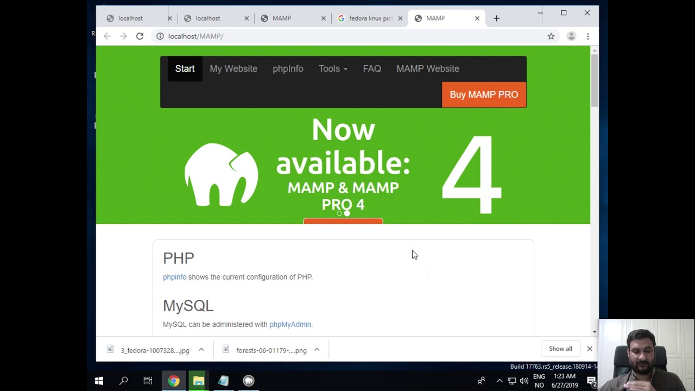The width and height of the screenshot is (695, 391).
Task: Click the notepad-like taskbar app icon
Action: (x=224, y=381)
